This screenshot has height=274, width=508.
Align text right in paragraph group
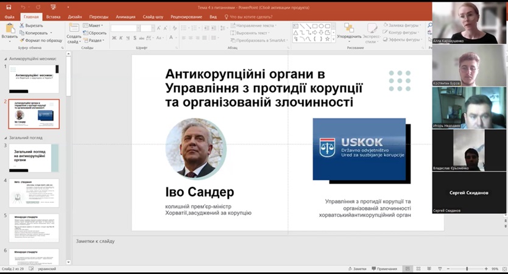[x=197, y=38]
